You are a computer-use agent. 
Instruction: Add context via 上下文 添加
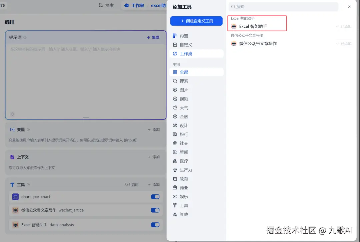pos(154,157)
